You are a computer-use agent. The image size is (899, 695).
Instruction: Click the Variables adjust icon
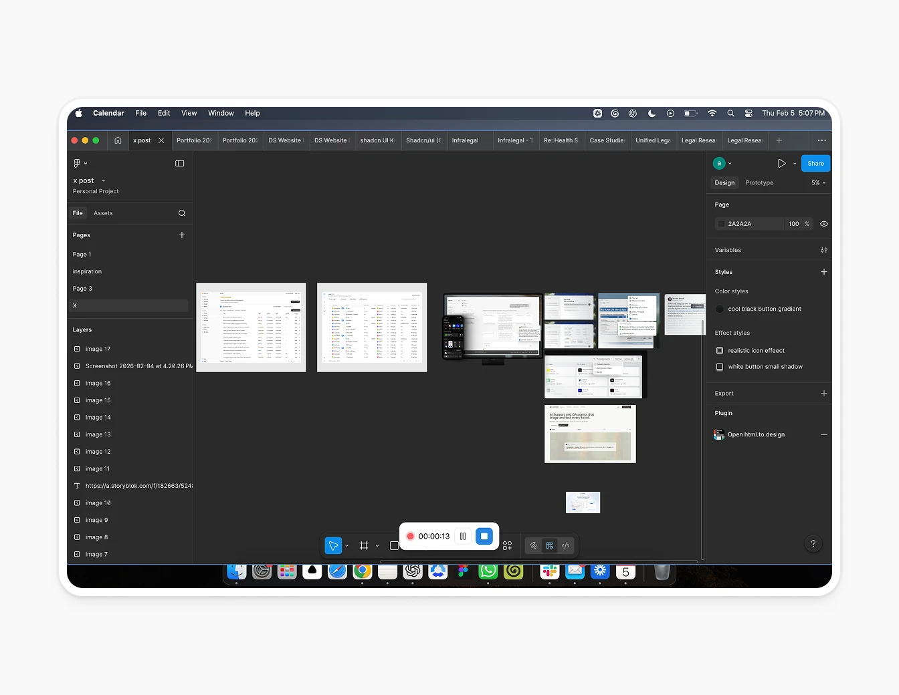(824, 250)
